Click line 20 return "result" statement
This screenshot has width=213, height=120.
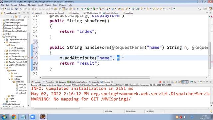79,63
